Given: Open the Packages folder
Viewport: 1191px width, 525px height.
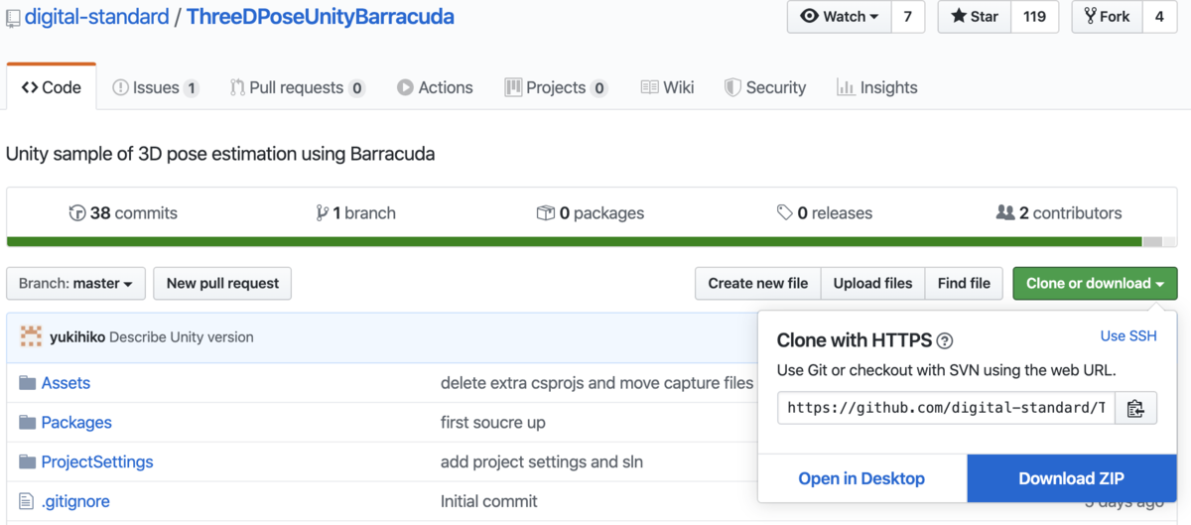Looking at the screenshot, I should [76, 422].
